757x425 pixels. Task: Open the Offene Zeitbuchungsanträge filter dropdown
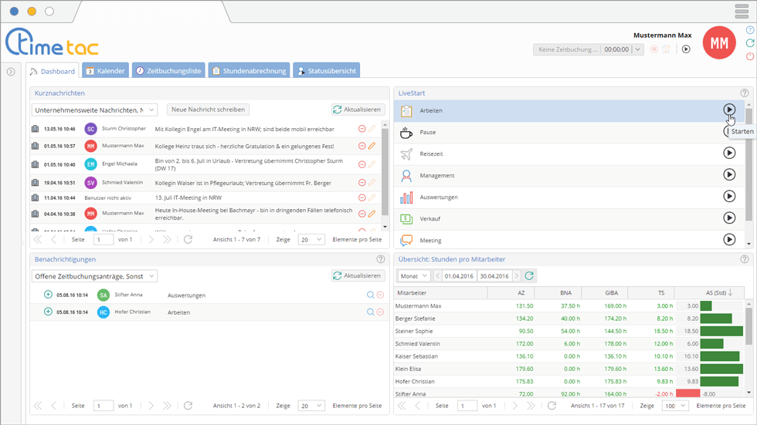(94, 275)
